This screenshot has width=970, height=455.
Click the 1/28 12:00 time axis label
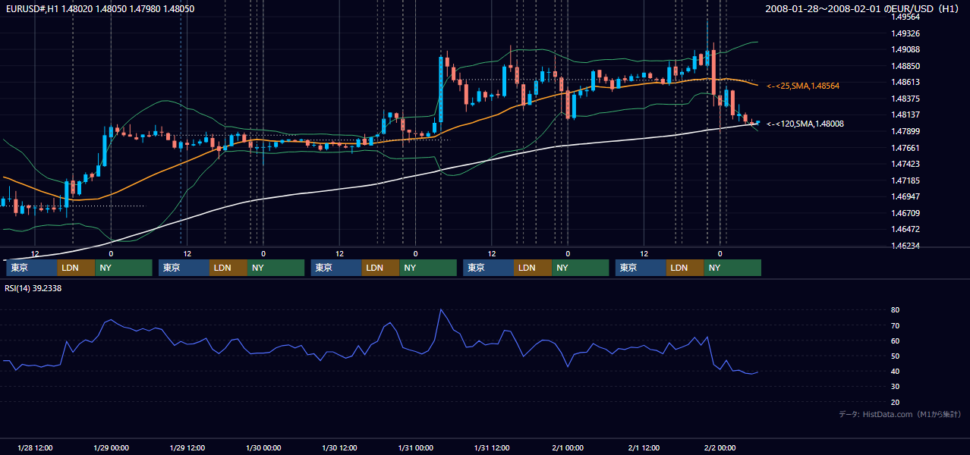(x=35, y=447)
